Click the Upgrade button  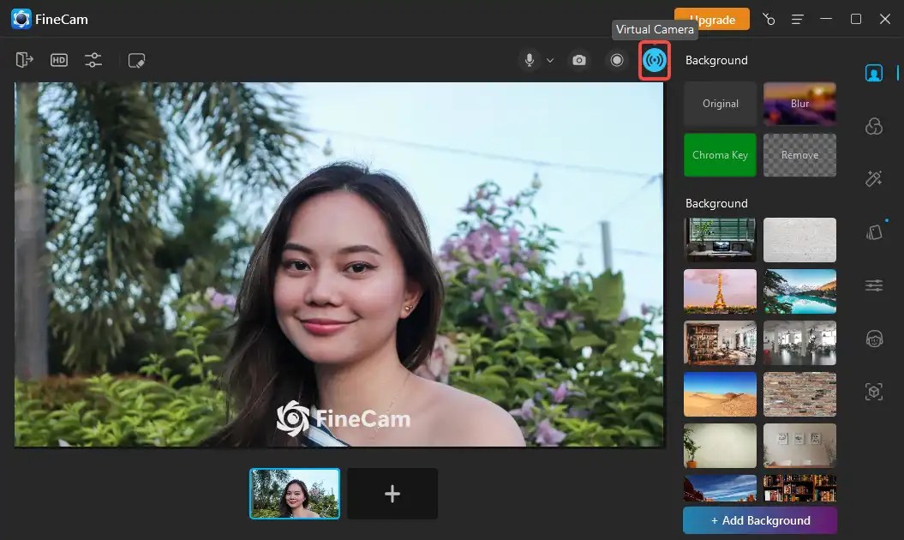pyautogui.click(x=711, y=19)
